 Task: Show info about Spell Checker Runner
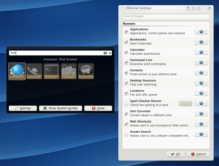pos(201,103)
